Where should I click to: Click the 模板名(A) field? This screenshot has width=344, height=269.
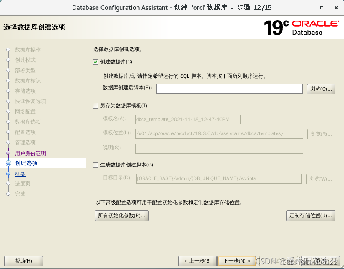(x=188, y=119)
